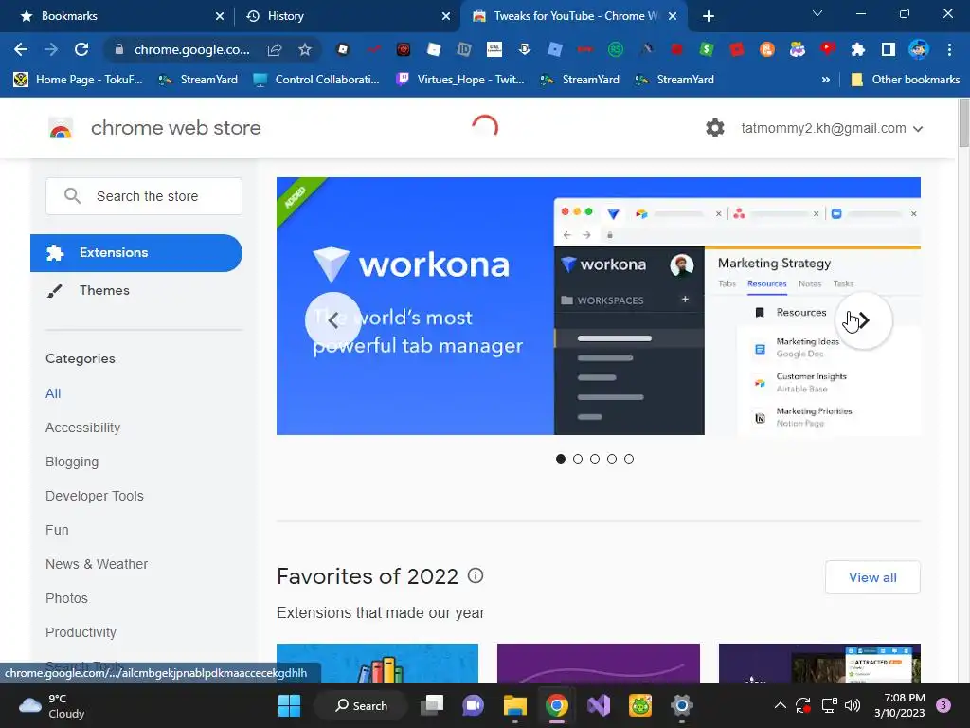Viewport: 970px width, 728px height.
Task: Click the orange round extension icon
Action: click(x=767, y=49)
